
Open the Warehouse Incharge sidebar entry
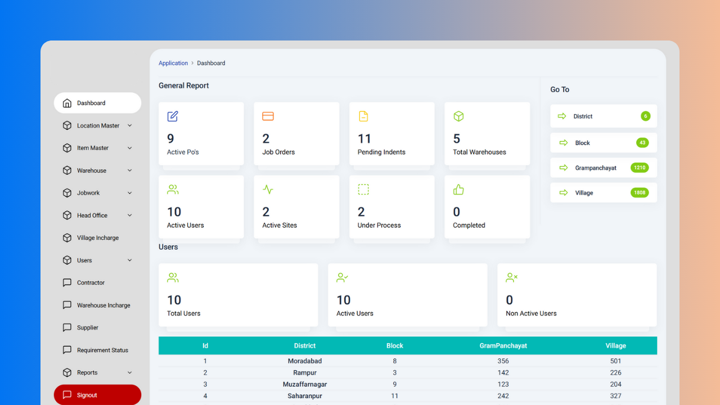pos(97,305)
